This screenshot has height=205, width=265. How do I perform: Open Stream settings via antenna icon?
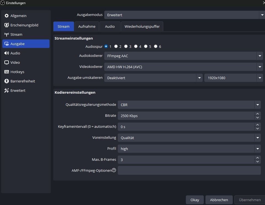point(7,35)
